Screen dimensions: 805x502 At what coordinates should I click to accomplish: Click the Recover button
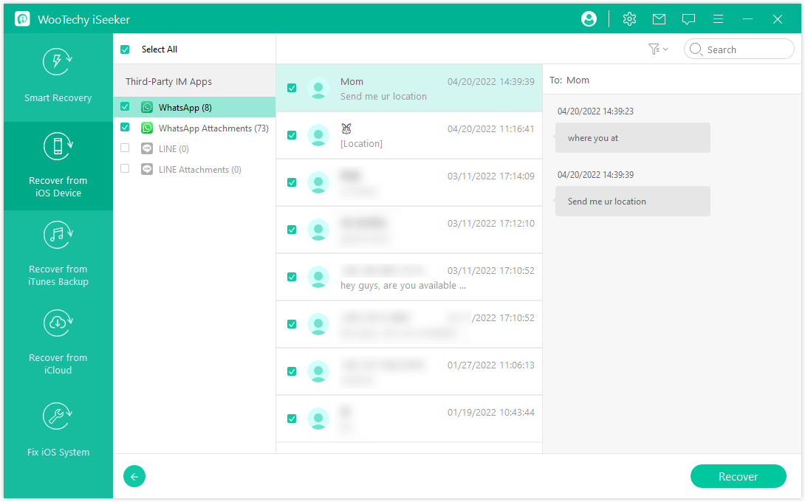(738, 476)
